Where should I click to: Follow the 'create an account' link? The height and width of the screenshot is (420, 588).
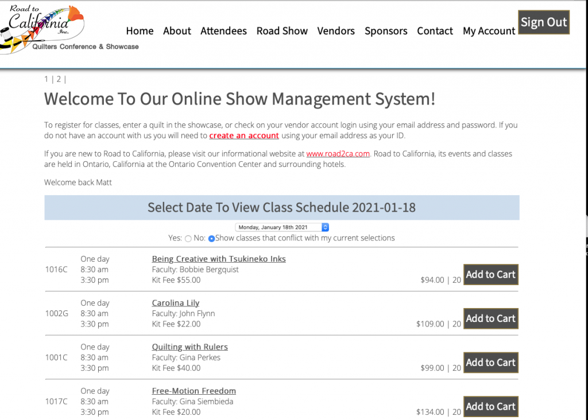pos(244,135)
